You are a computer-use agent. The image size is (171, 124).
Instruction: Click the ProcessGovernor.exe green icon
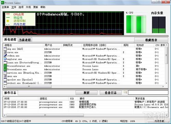[x=5, y=66]
